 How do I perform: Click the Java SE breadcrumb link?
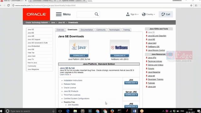pyautogui.click(x=62, y=23)
